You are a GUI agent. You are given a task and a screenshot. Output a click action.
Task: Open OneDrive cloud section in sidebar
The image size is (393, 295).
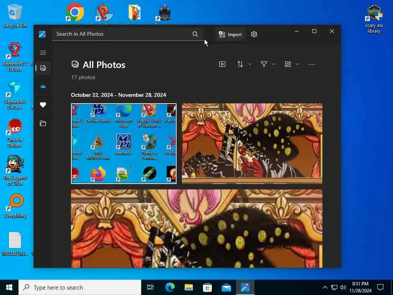pyautogui.click(x=43, y=86)
